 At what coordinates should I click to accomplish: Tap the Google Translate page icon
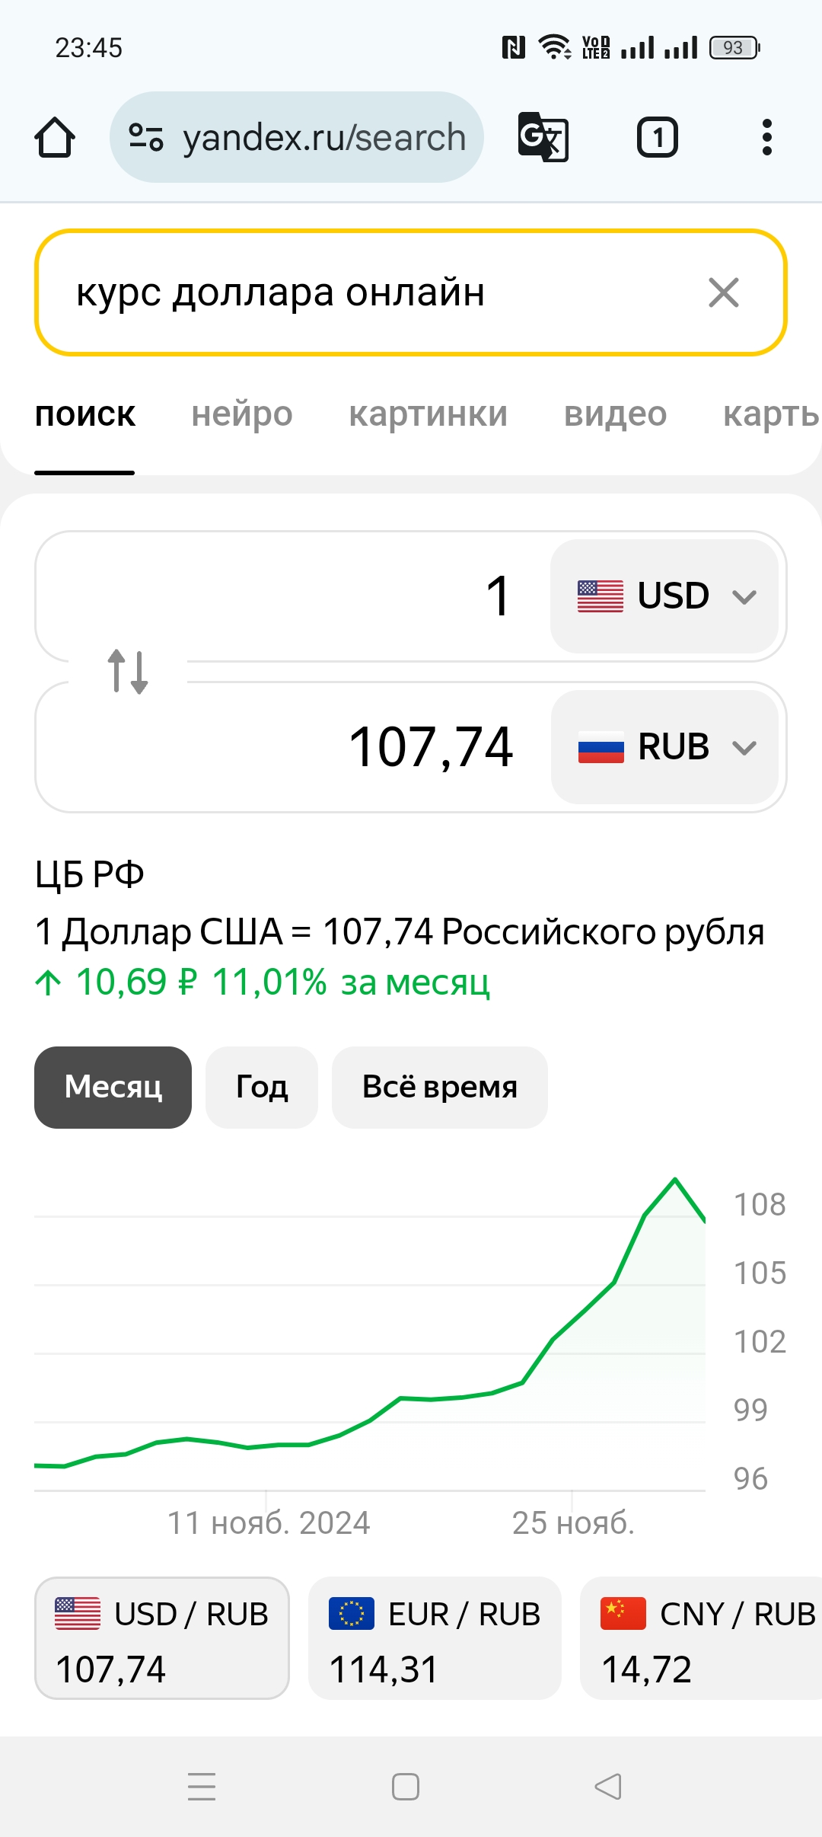coord(543,138)
